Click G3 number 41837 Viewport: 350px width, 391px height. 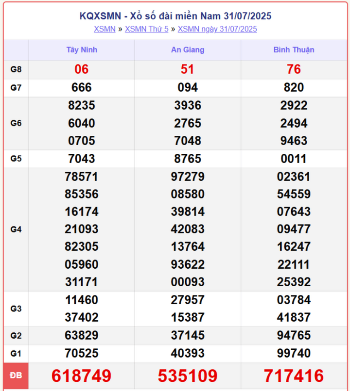tap(294, 317)
